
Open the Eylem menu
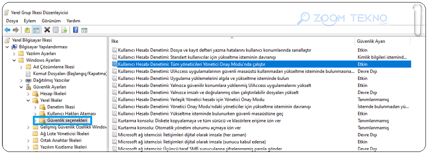[30, 21]
